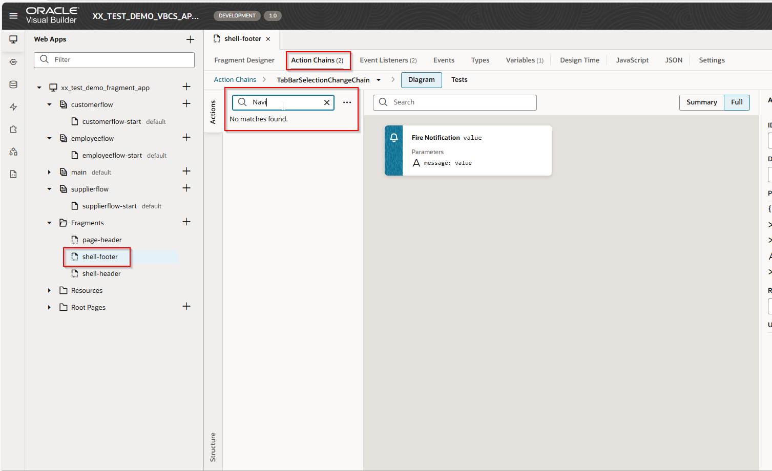Switch to Full view mode

pos(737,102)
